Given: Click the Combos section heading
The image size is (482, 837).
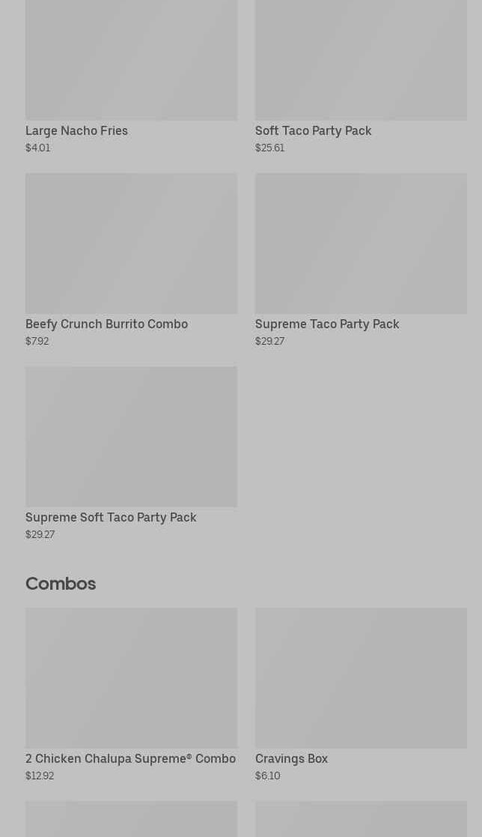Looking at the screenshot, I should (x=61, y=584).
